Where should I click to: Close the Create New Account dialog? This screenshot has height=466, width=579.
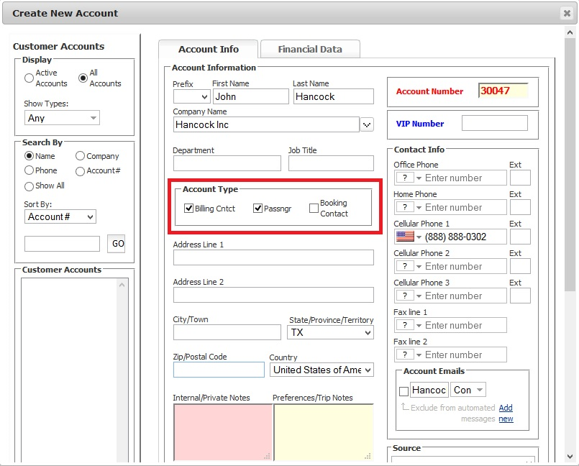click(567, 13)
